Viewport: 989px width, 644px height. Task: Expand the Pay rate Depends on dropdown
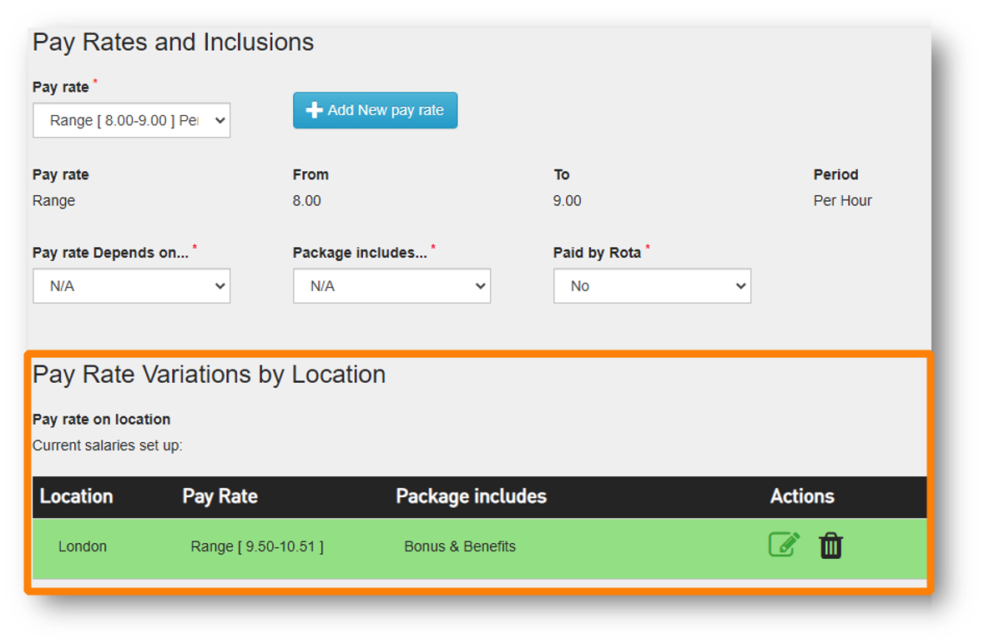pyautogui.click(x=131, y=286)
